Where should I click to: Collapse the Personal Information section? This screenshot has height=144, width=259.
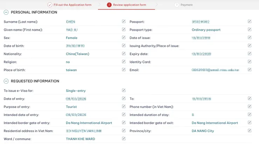[x=6, y=12]
